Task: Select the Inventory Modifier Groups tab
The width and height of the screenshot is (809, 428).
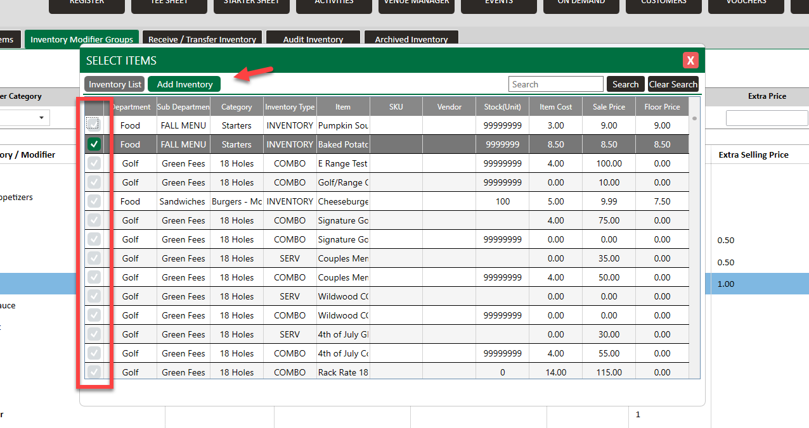Action: coord(82,39)
